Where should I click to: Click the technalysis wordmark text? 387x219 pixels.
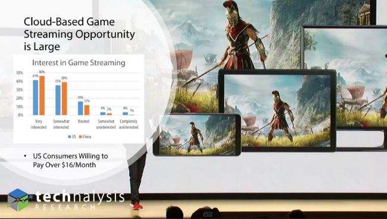click(x=80, y=198)
